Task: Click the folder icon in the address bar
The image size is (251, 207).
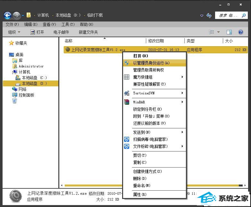Action: [x=29, y=15]
